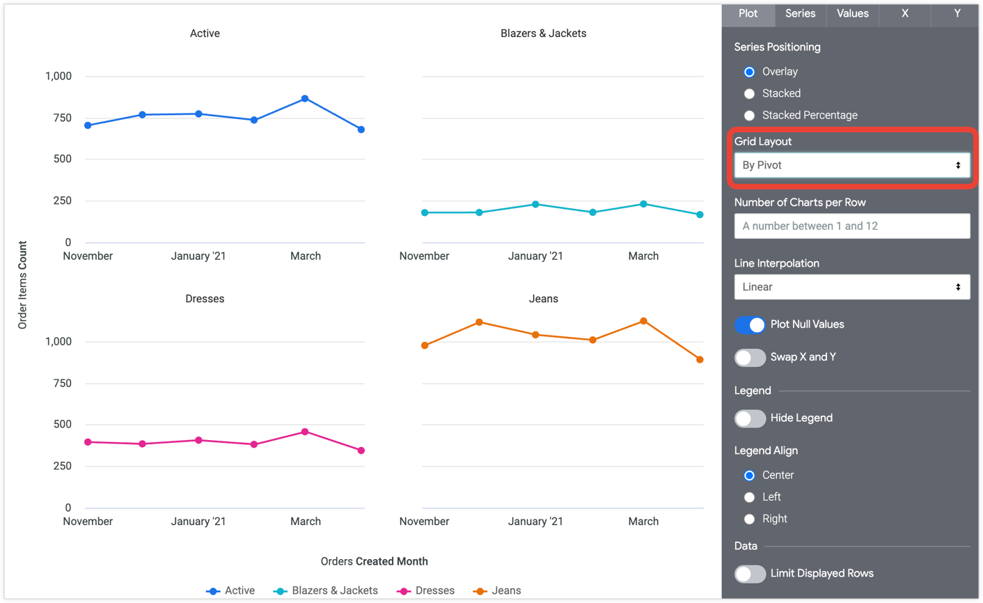The image size is (983, 603).
Task: Click the Jeans legend marker icon
Action: [480, 591]
